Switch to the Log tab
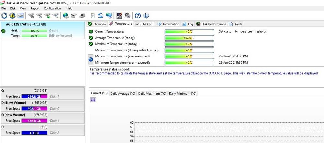 tap(188, 24)
